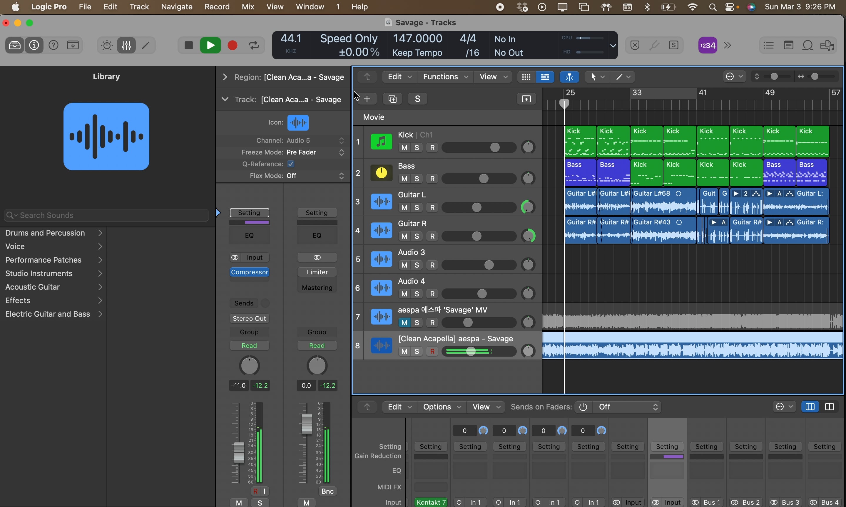Click the Add Track plus button
This screenshot has height=507, width=846.
pyautogui.click(x=367, y=99)
